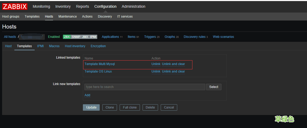Screen dimensions: 307x128
Task: Click the Add template link
Action: 87,95
